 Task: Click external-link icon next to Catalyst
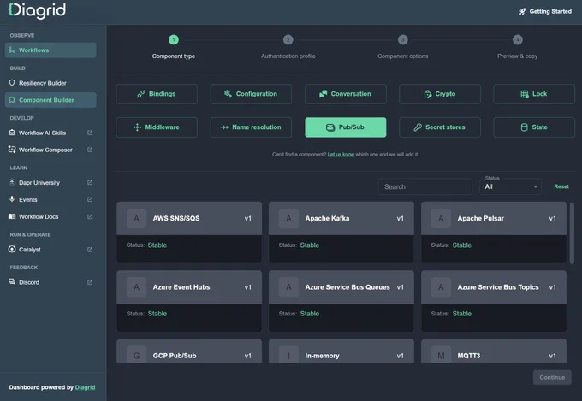(90, 250)
